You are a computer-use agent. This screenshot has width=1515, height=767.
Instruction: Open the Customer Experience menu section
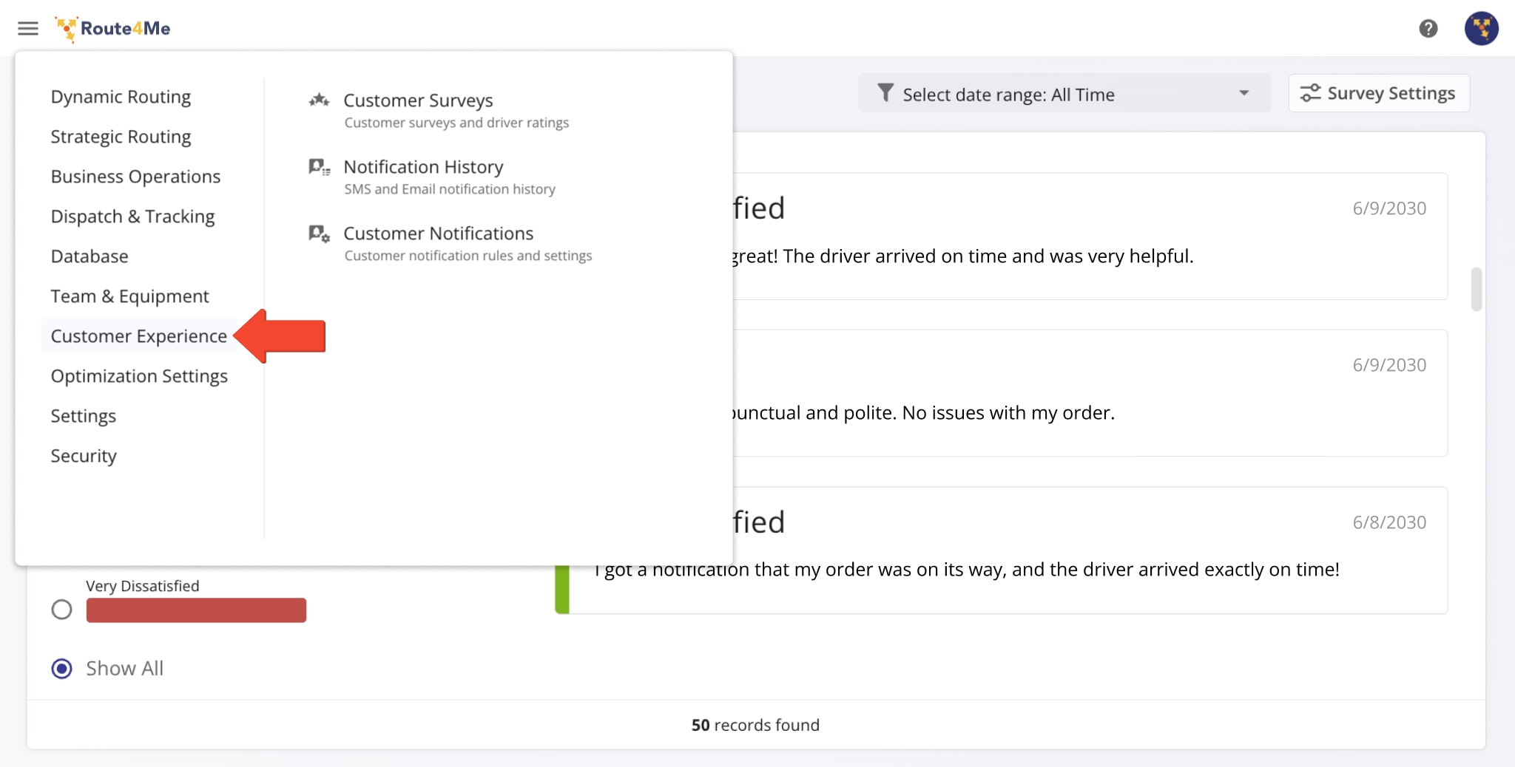(138, 335)
